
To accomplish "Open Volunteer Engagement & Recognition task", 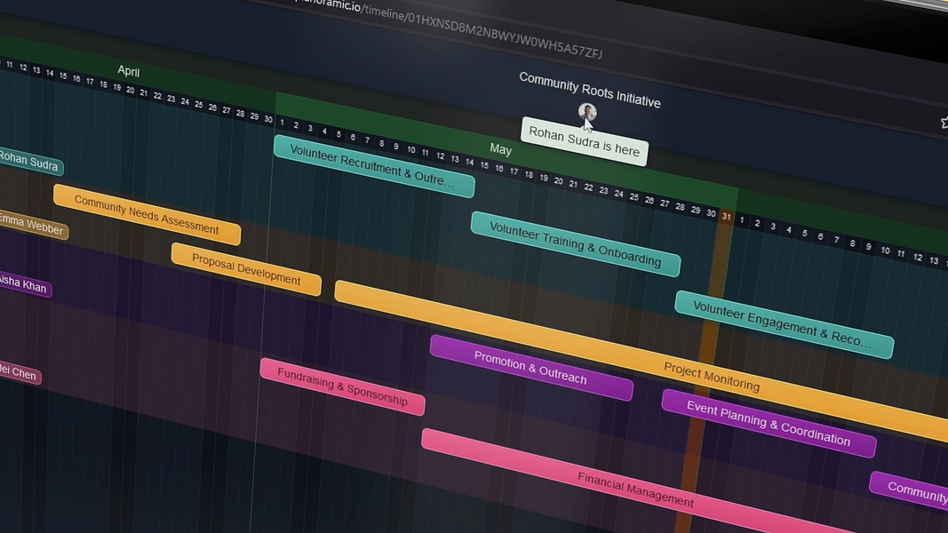I will click(784, 325).
